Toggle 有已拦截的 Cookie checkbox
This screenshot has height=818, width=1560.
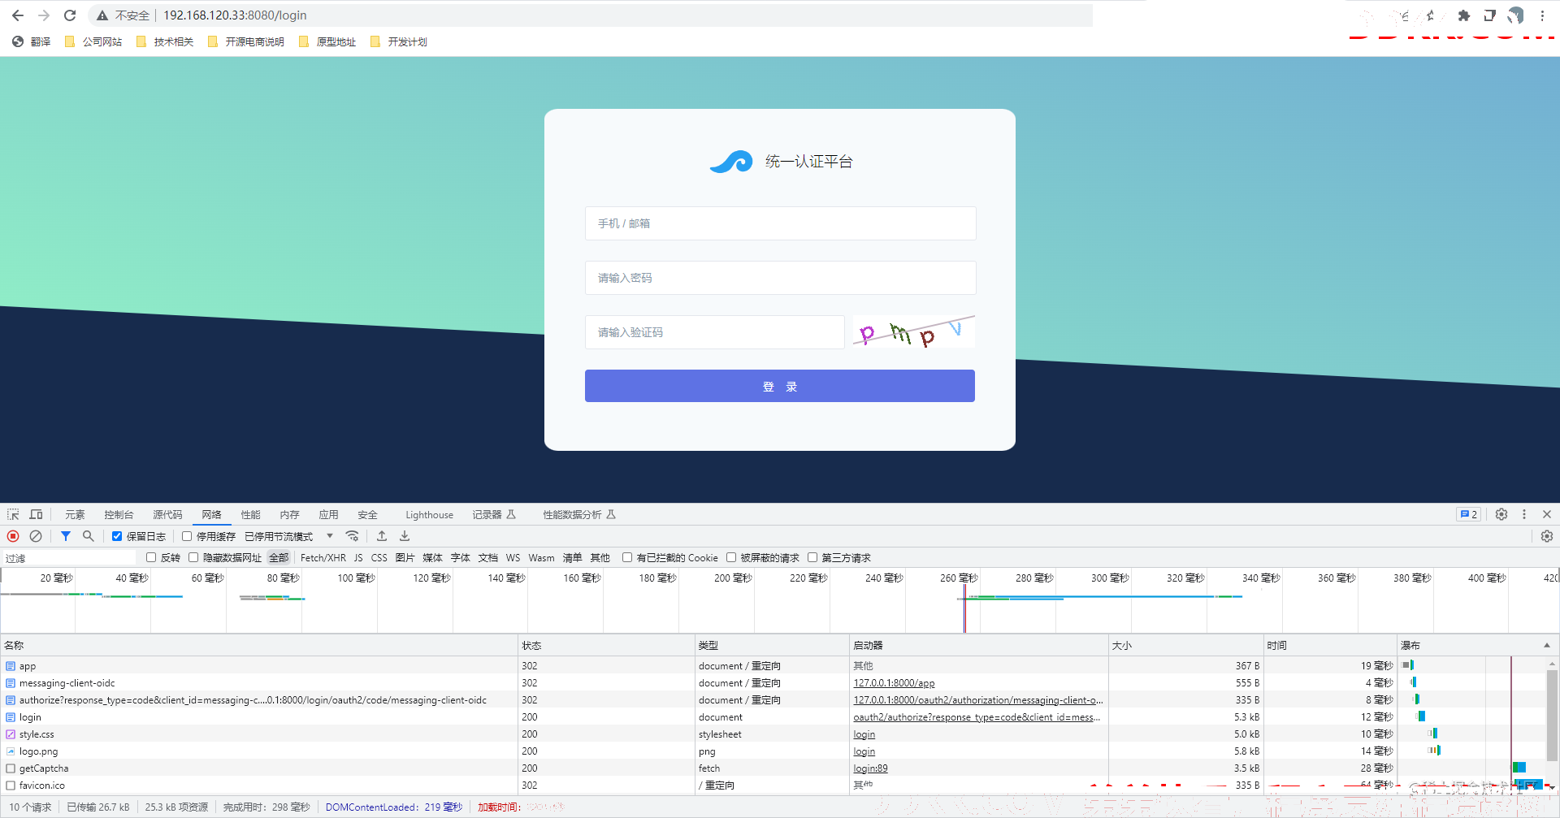point(627,557)
